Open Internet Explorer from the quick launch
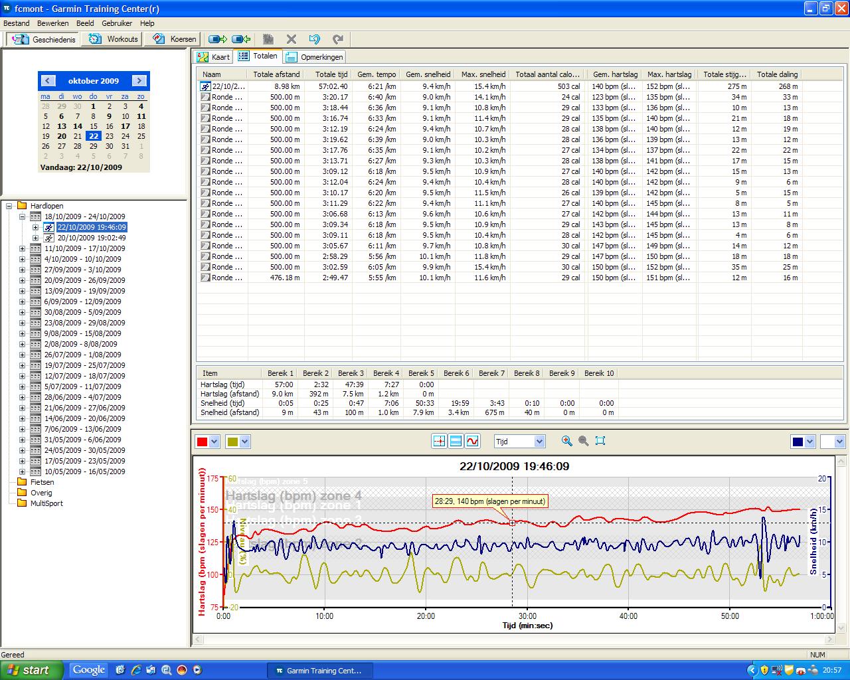Screen dimensions: 850x680 pos(136,670)
